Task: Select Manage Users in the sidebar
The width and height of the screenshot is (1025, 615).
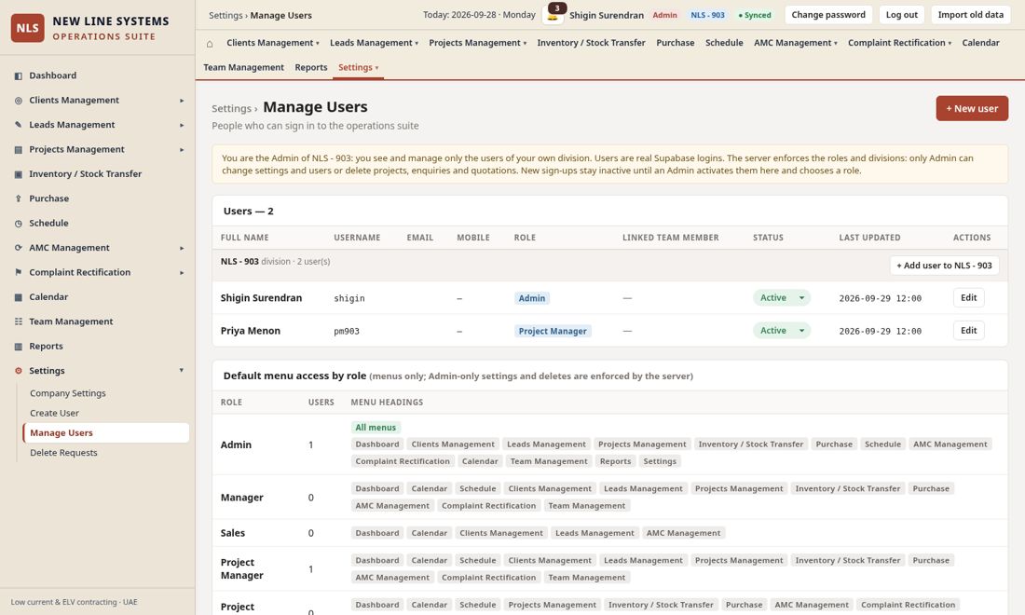Action: click(x=106, y=432)
